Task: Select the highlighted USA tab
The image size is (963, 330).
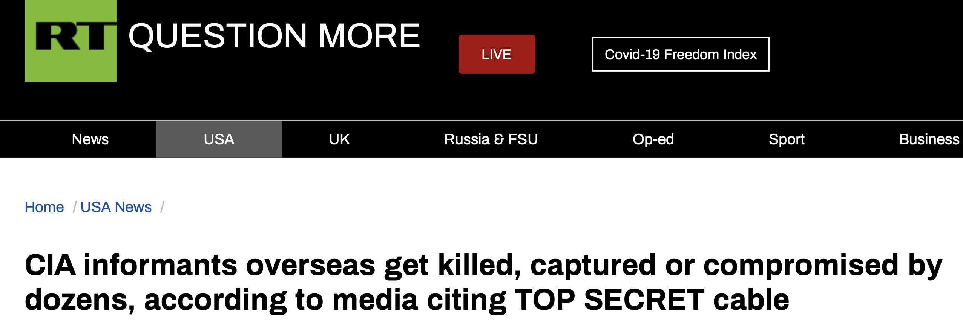Action: 219,139
